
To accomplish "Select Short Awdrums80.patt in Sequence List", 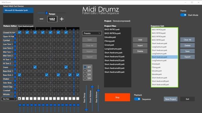I will (x=164, y=81).
